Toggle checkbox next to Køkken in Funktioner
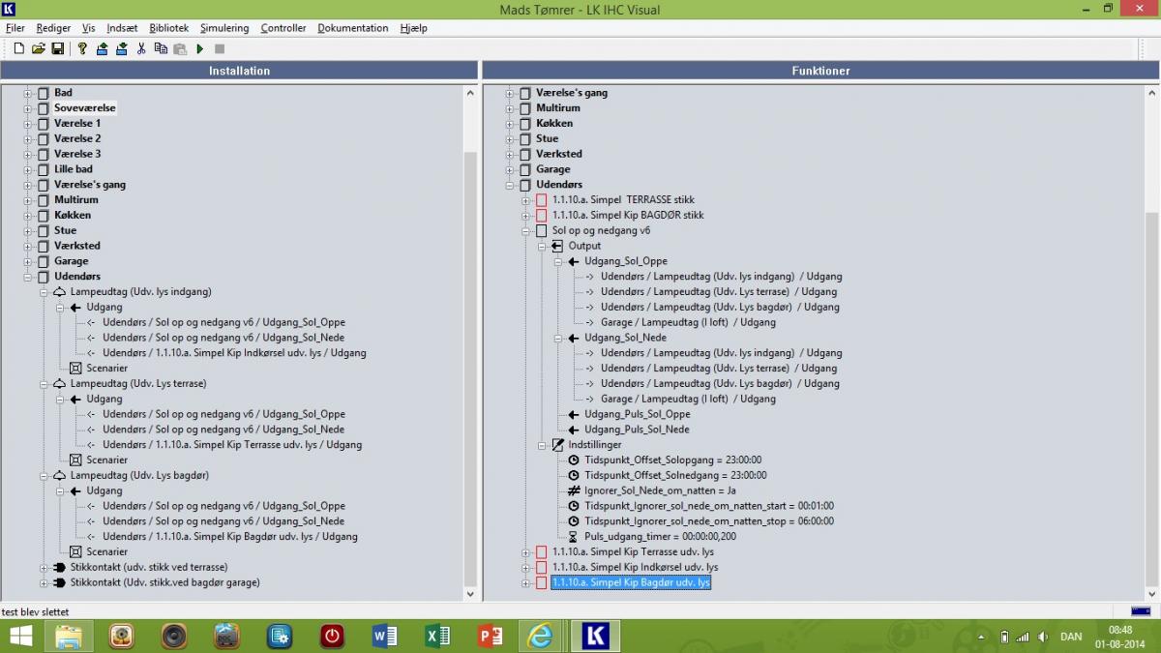The width and height of the screenshot is (1161, 653). pos(524,124)
